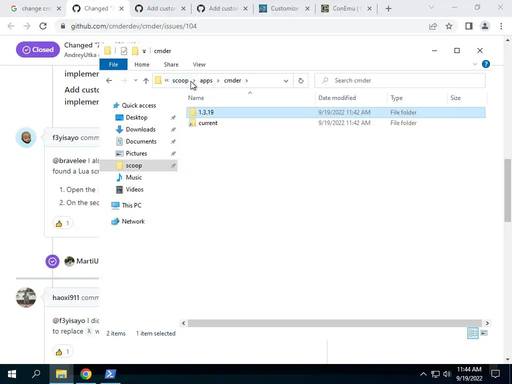The image size is (512, 384).
Task: Select This PC in navigation pane
Action: [131, 205]
